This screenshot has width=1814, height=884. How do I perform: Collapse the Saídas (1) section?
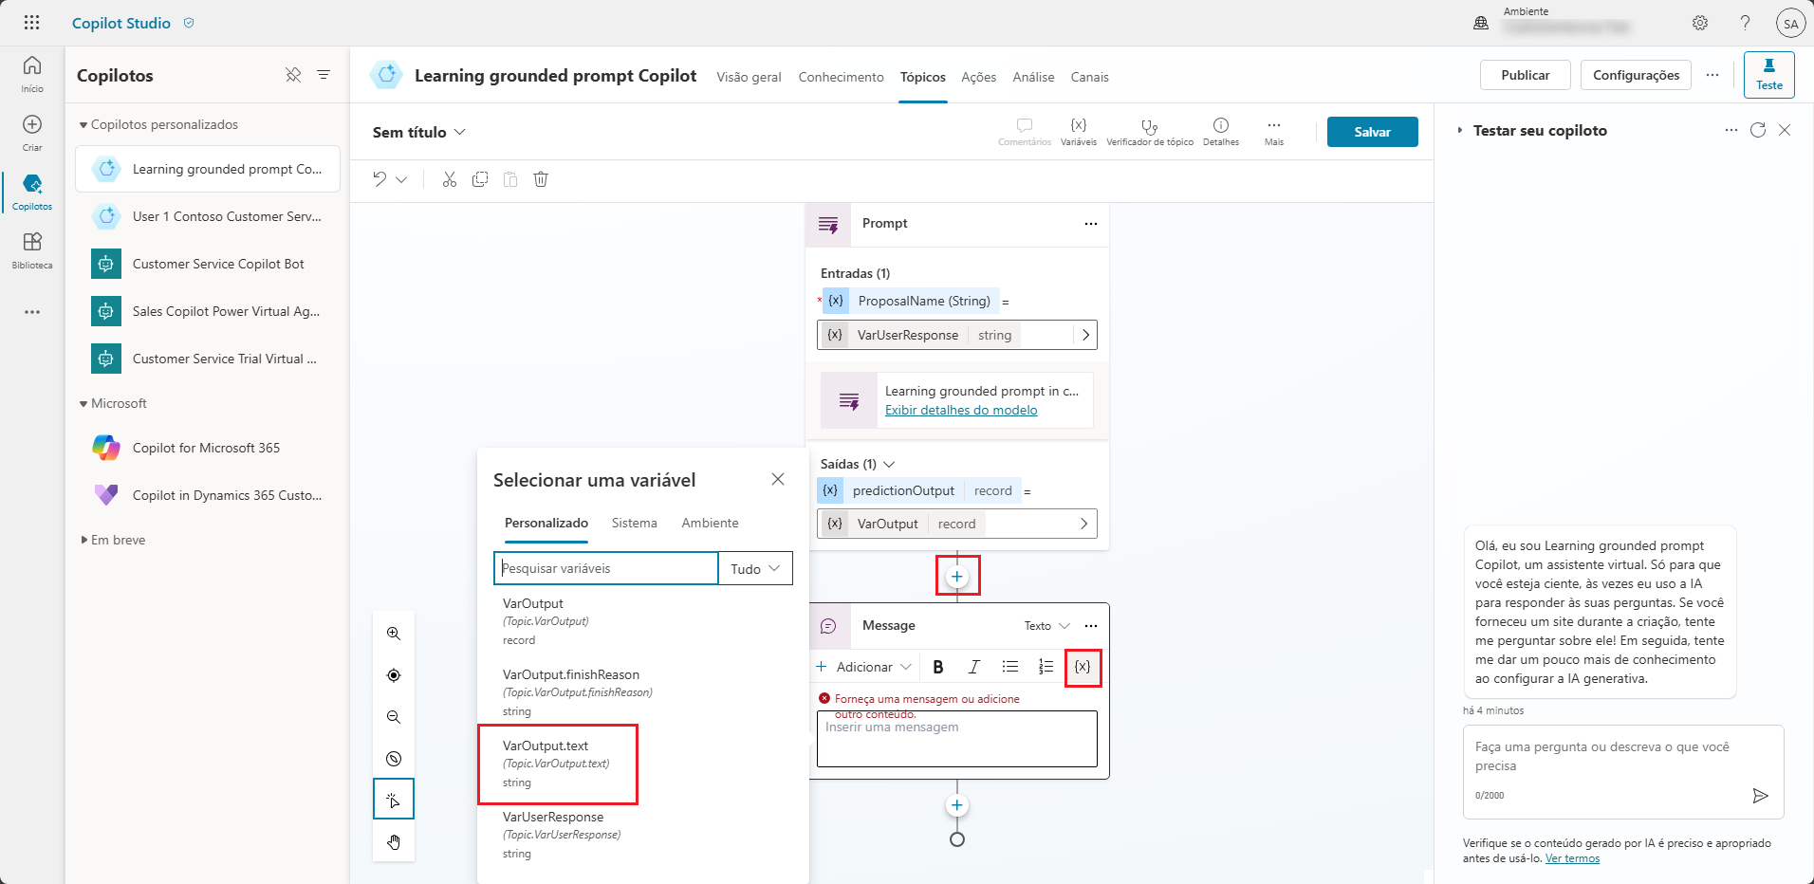889,464
